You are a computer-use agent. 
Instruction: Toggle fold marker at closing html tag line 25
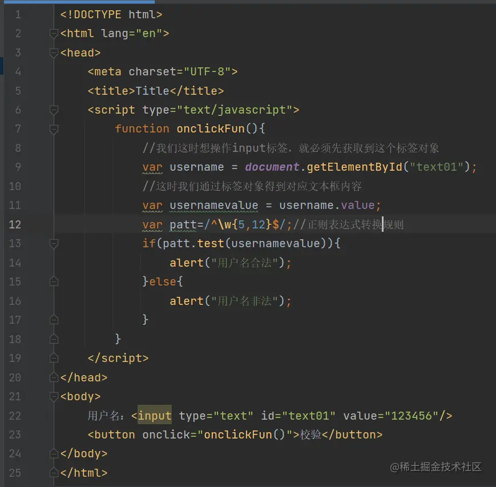pyautogui.click(x=54, y=473)
